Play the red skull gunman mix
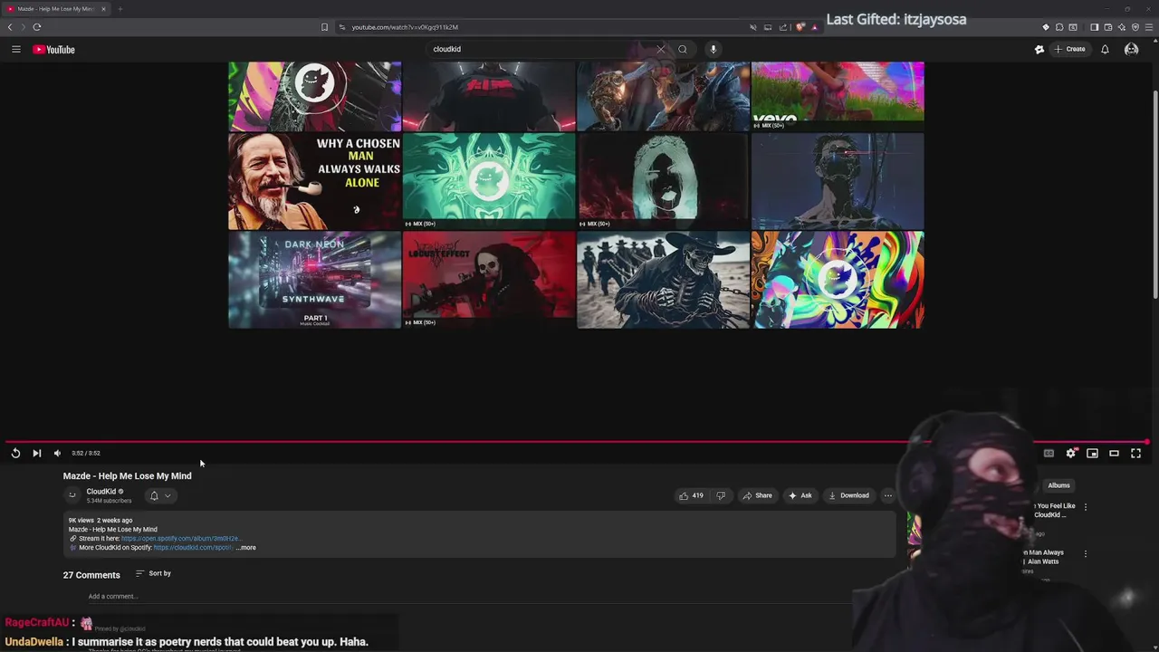The height and width of the screenshot is (652, 1159). point(489,280)
